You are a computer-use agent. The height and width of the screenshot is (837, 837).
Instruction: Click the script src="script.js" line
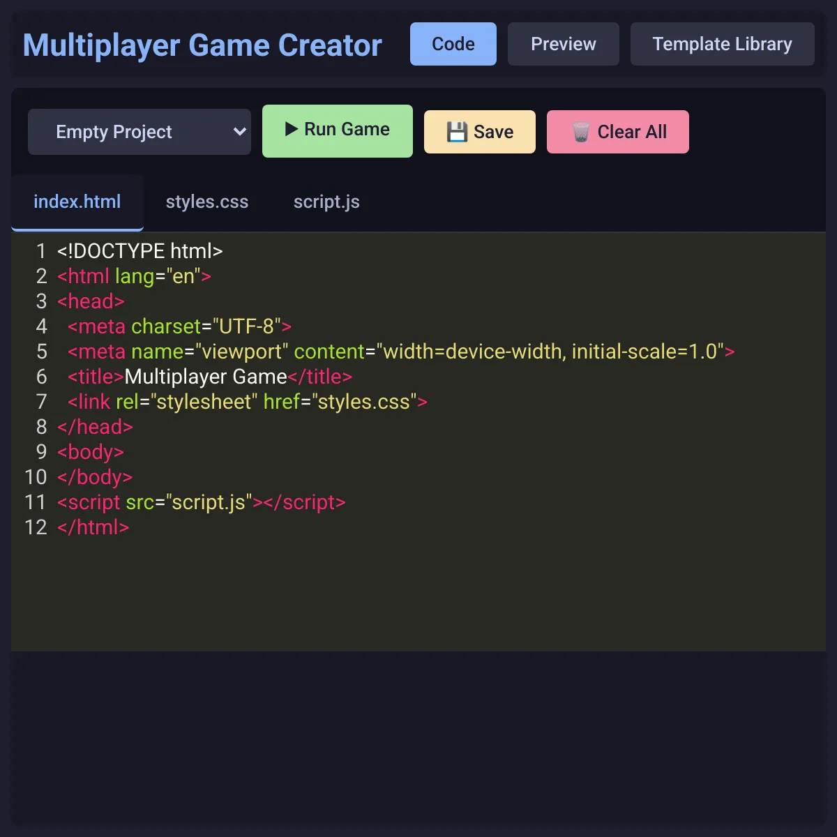pos(202,502)
